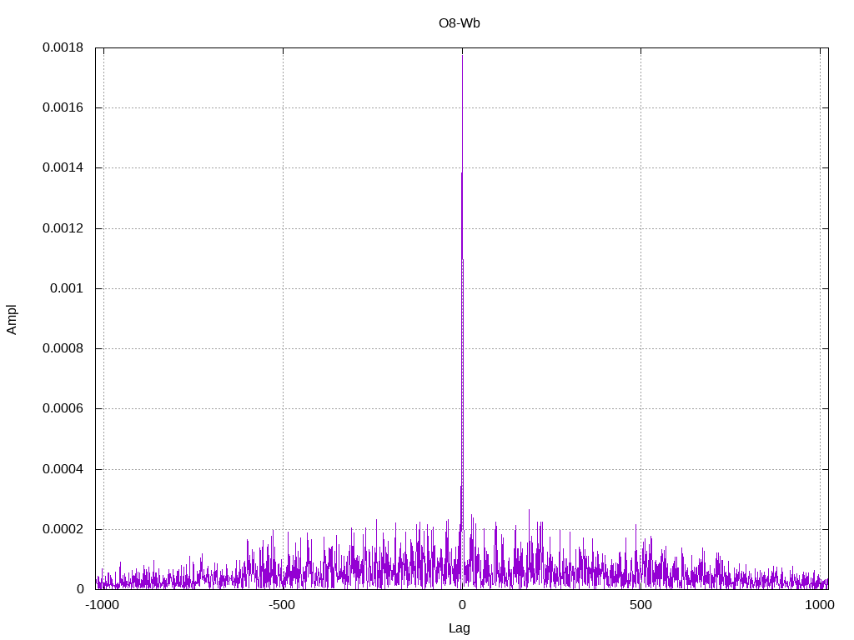This screenshot has height=640, width=854.
Task: Click the tip of the central correlation peak
Action: click(x=462, y=55)
